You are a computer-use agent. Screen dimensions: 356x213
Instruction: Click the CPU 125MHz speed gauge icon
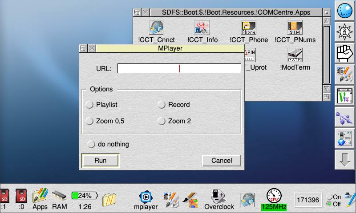coord(274,196)
